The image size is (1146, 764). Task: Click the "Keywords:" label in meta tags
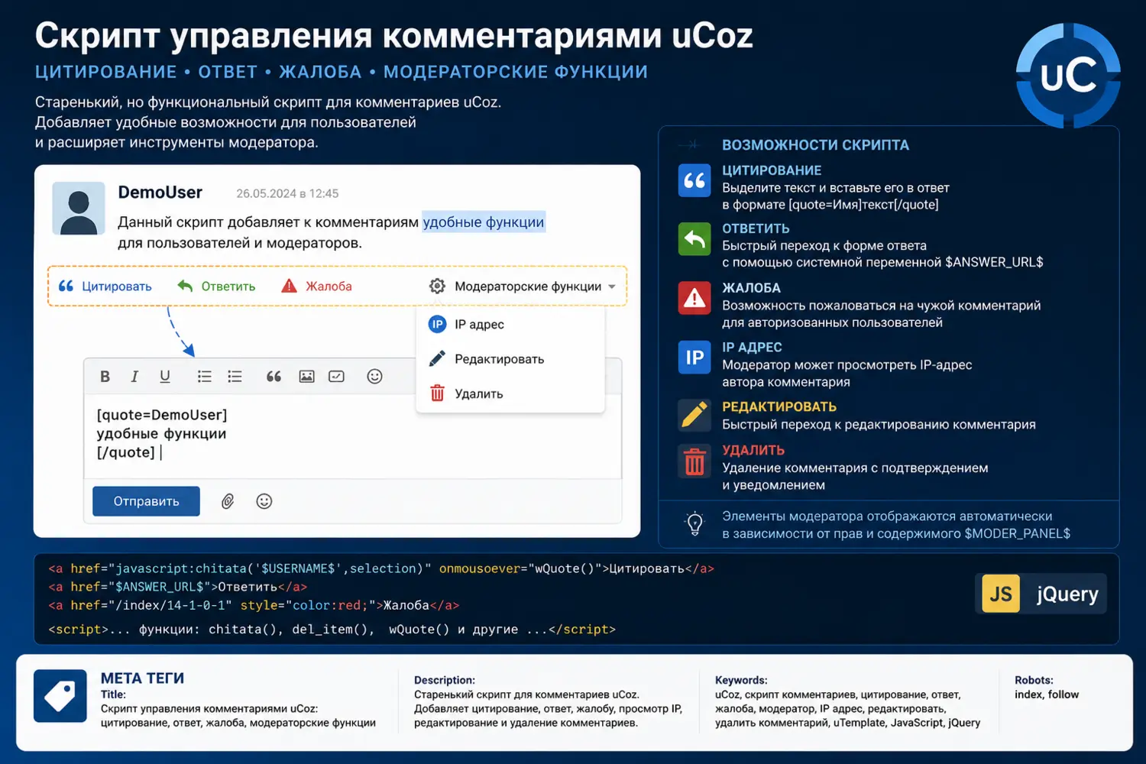(x=741, y=680)
